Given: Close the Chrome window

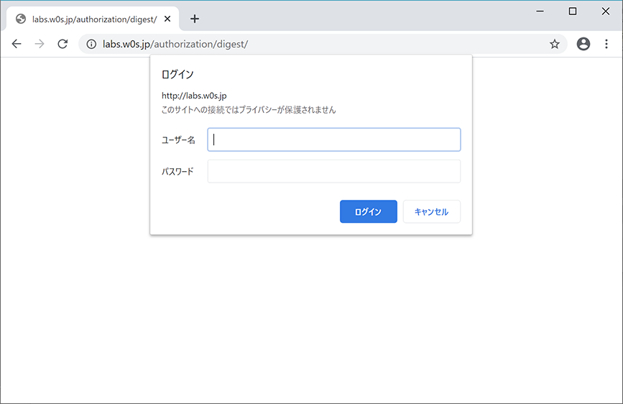Looking at the screenshot, I should point(605,11).
